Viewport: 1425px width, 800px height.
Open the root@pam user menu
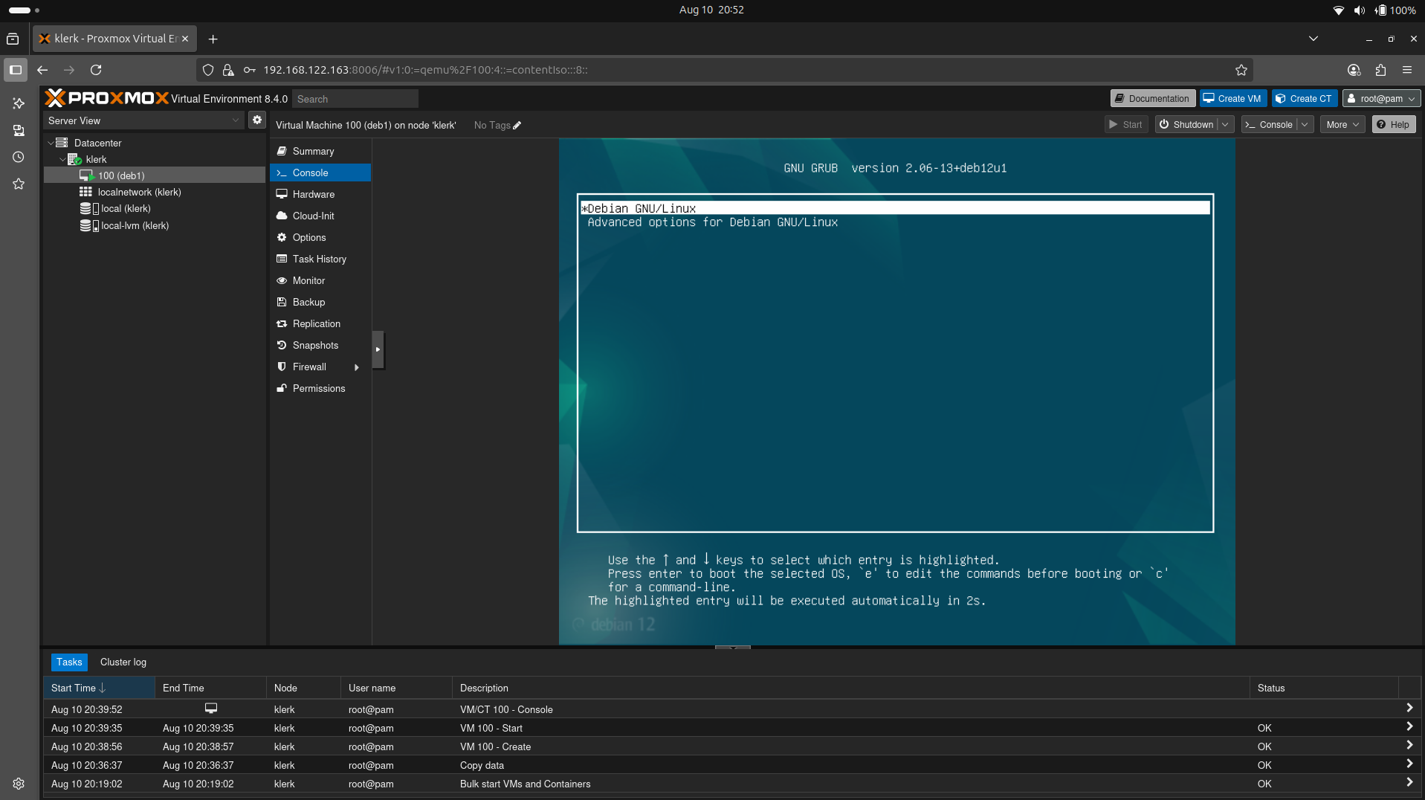(1380, 98)
